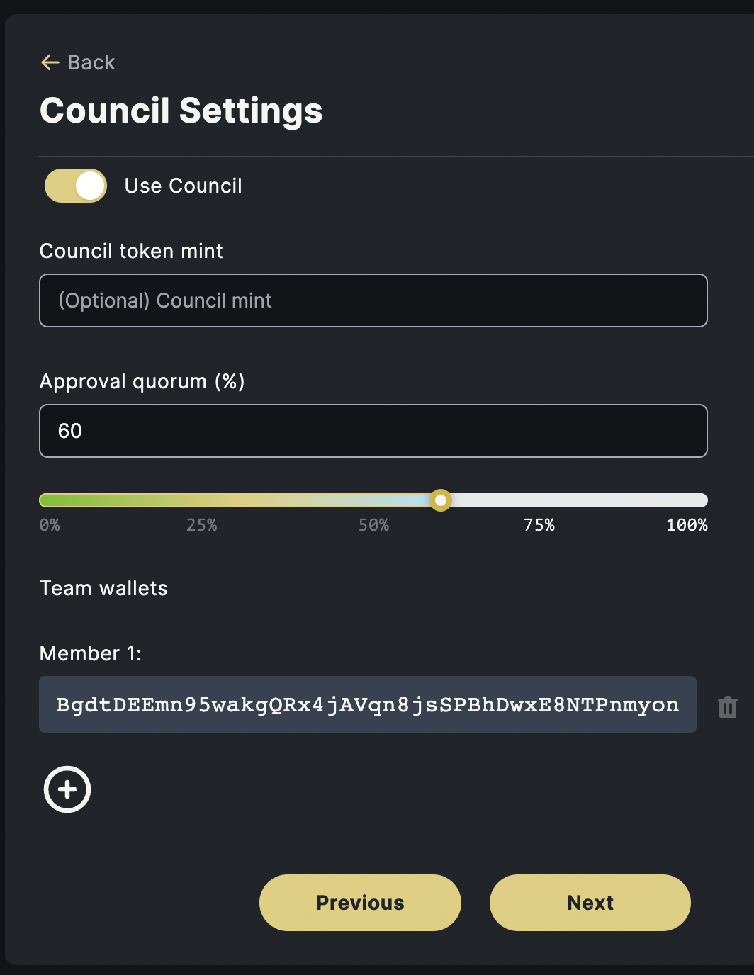Screen dimensions: 754x975
Task: Click the 'Back' text link
Action: tap(91, 62)
